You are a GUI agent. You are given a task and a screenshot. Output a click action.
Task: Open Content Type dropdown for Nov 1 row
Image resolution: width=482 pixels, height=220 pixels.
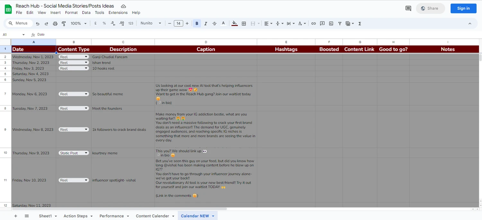click(x=74, y=57)
